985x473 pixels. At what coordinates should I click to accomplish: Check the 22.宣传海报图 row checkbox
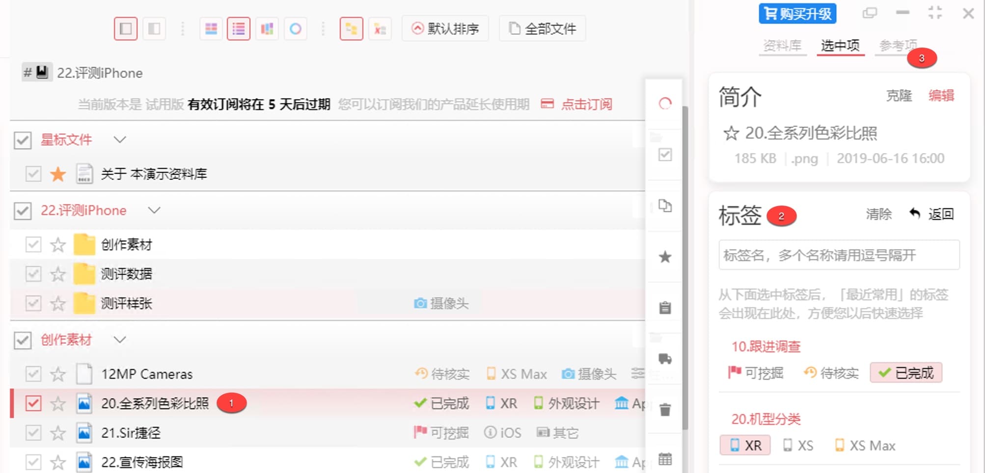coord(33,462)
